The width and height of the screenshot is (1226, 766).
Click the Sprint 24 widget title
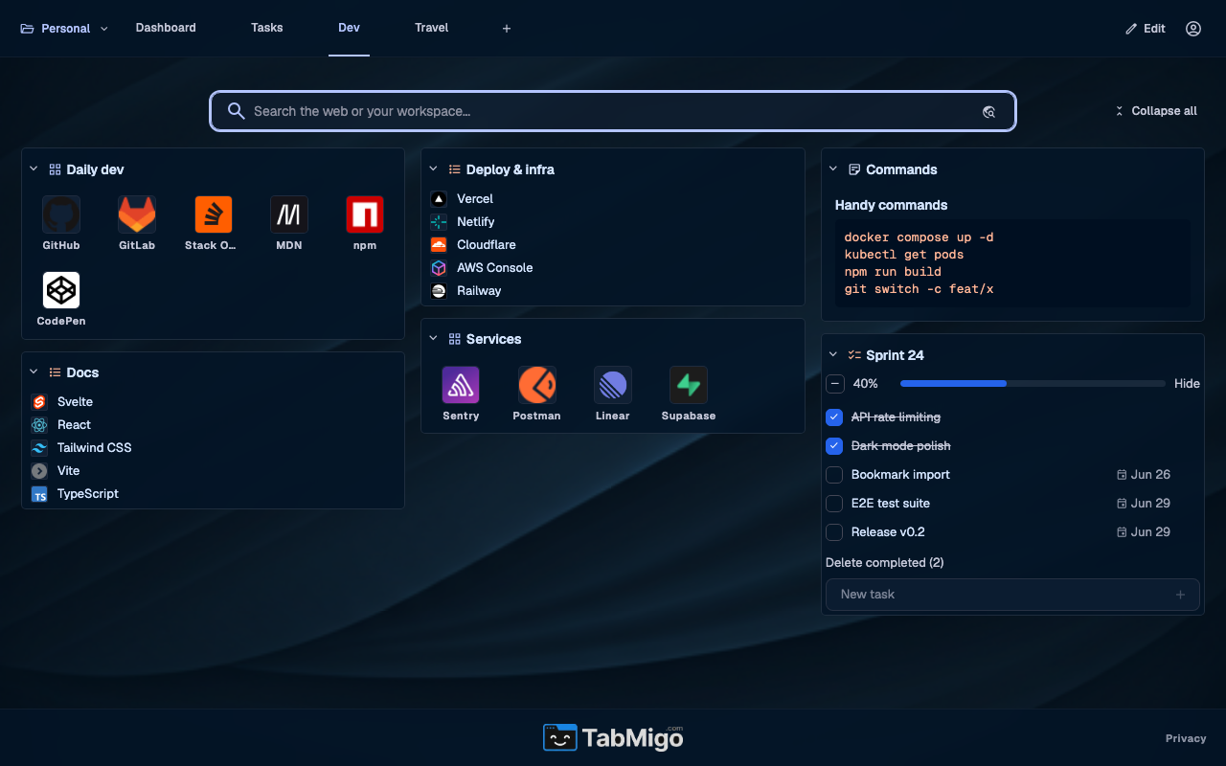tap(895, 355)
